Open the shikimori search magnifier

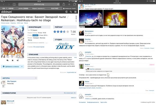[x=71, y=12]
